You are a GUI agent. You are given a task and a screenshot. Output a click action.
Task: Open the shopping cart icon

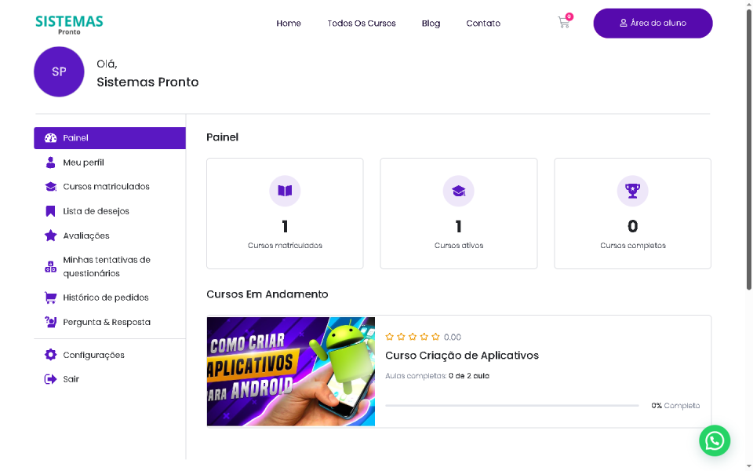(563, 23)
